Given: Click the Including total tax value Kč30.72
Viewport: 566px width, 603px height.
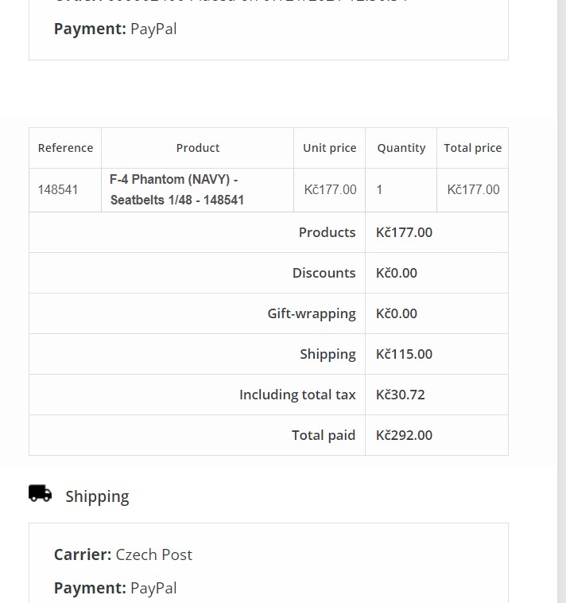Looking at the screenshot, I should pyautogui.click(x=401, y=395).
